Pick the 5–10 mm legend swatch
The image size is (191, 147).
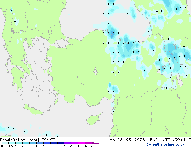coord(33,143)
